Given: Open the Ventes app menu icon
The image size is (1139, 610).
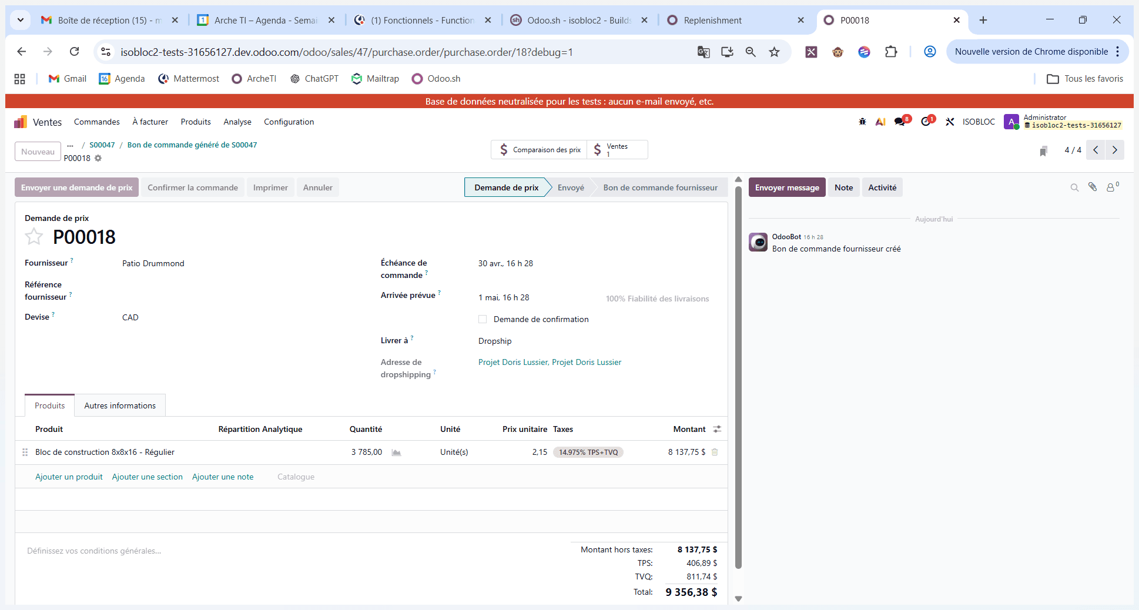Looking at the screenshot, I should pyautogui.click(x=21, y=122).
